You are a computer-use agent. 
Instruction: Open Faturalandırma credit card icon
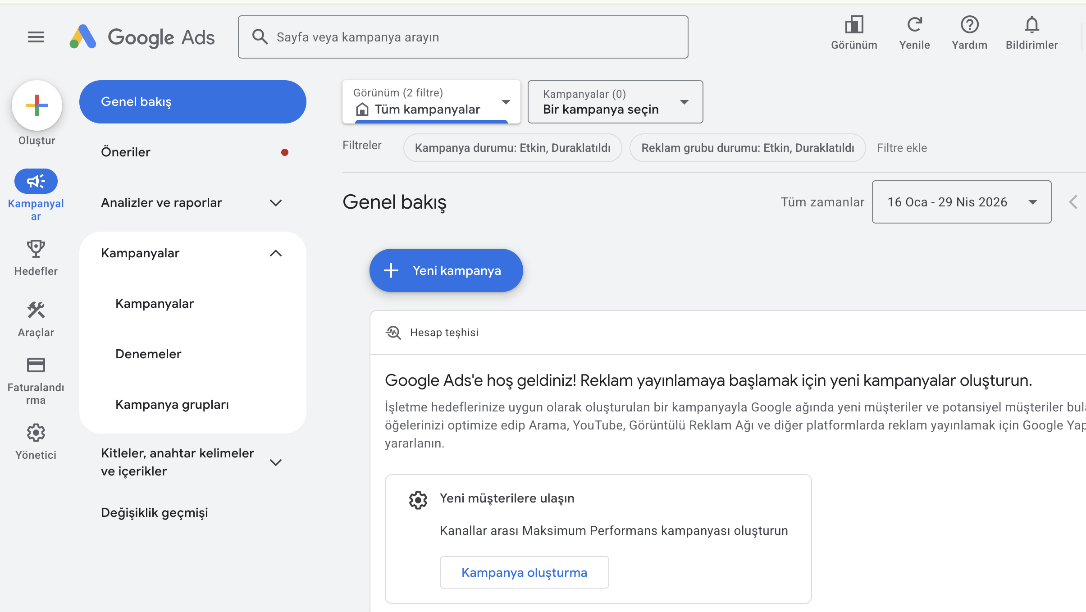pyautogui.click(x=36, y=365)
